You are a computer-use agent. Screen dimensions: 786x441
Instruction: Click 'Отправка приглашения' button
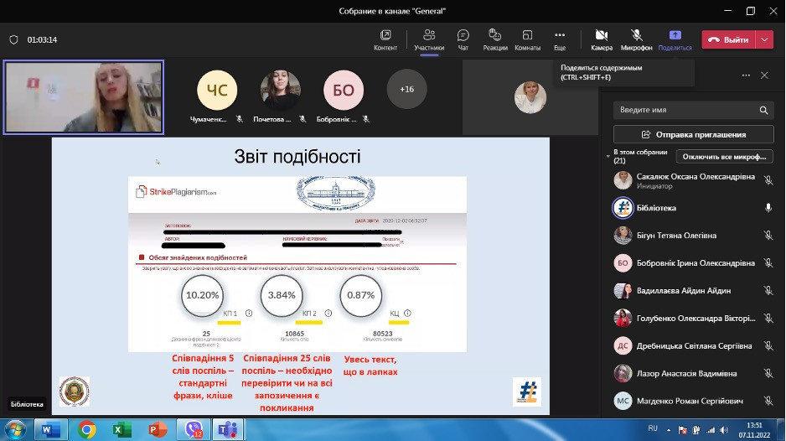693,134
